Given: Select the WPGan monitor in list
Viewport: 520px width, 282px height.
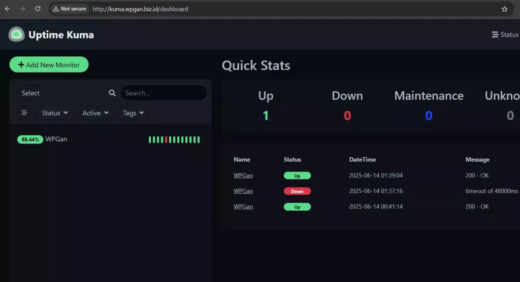Looking at the screenshot, I should [x=110, y=139].
